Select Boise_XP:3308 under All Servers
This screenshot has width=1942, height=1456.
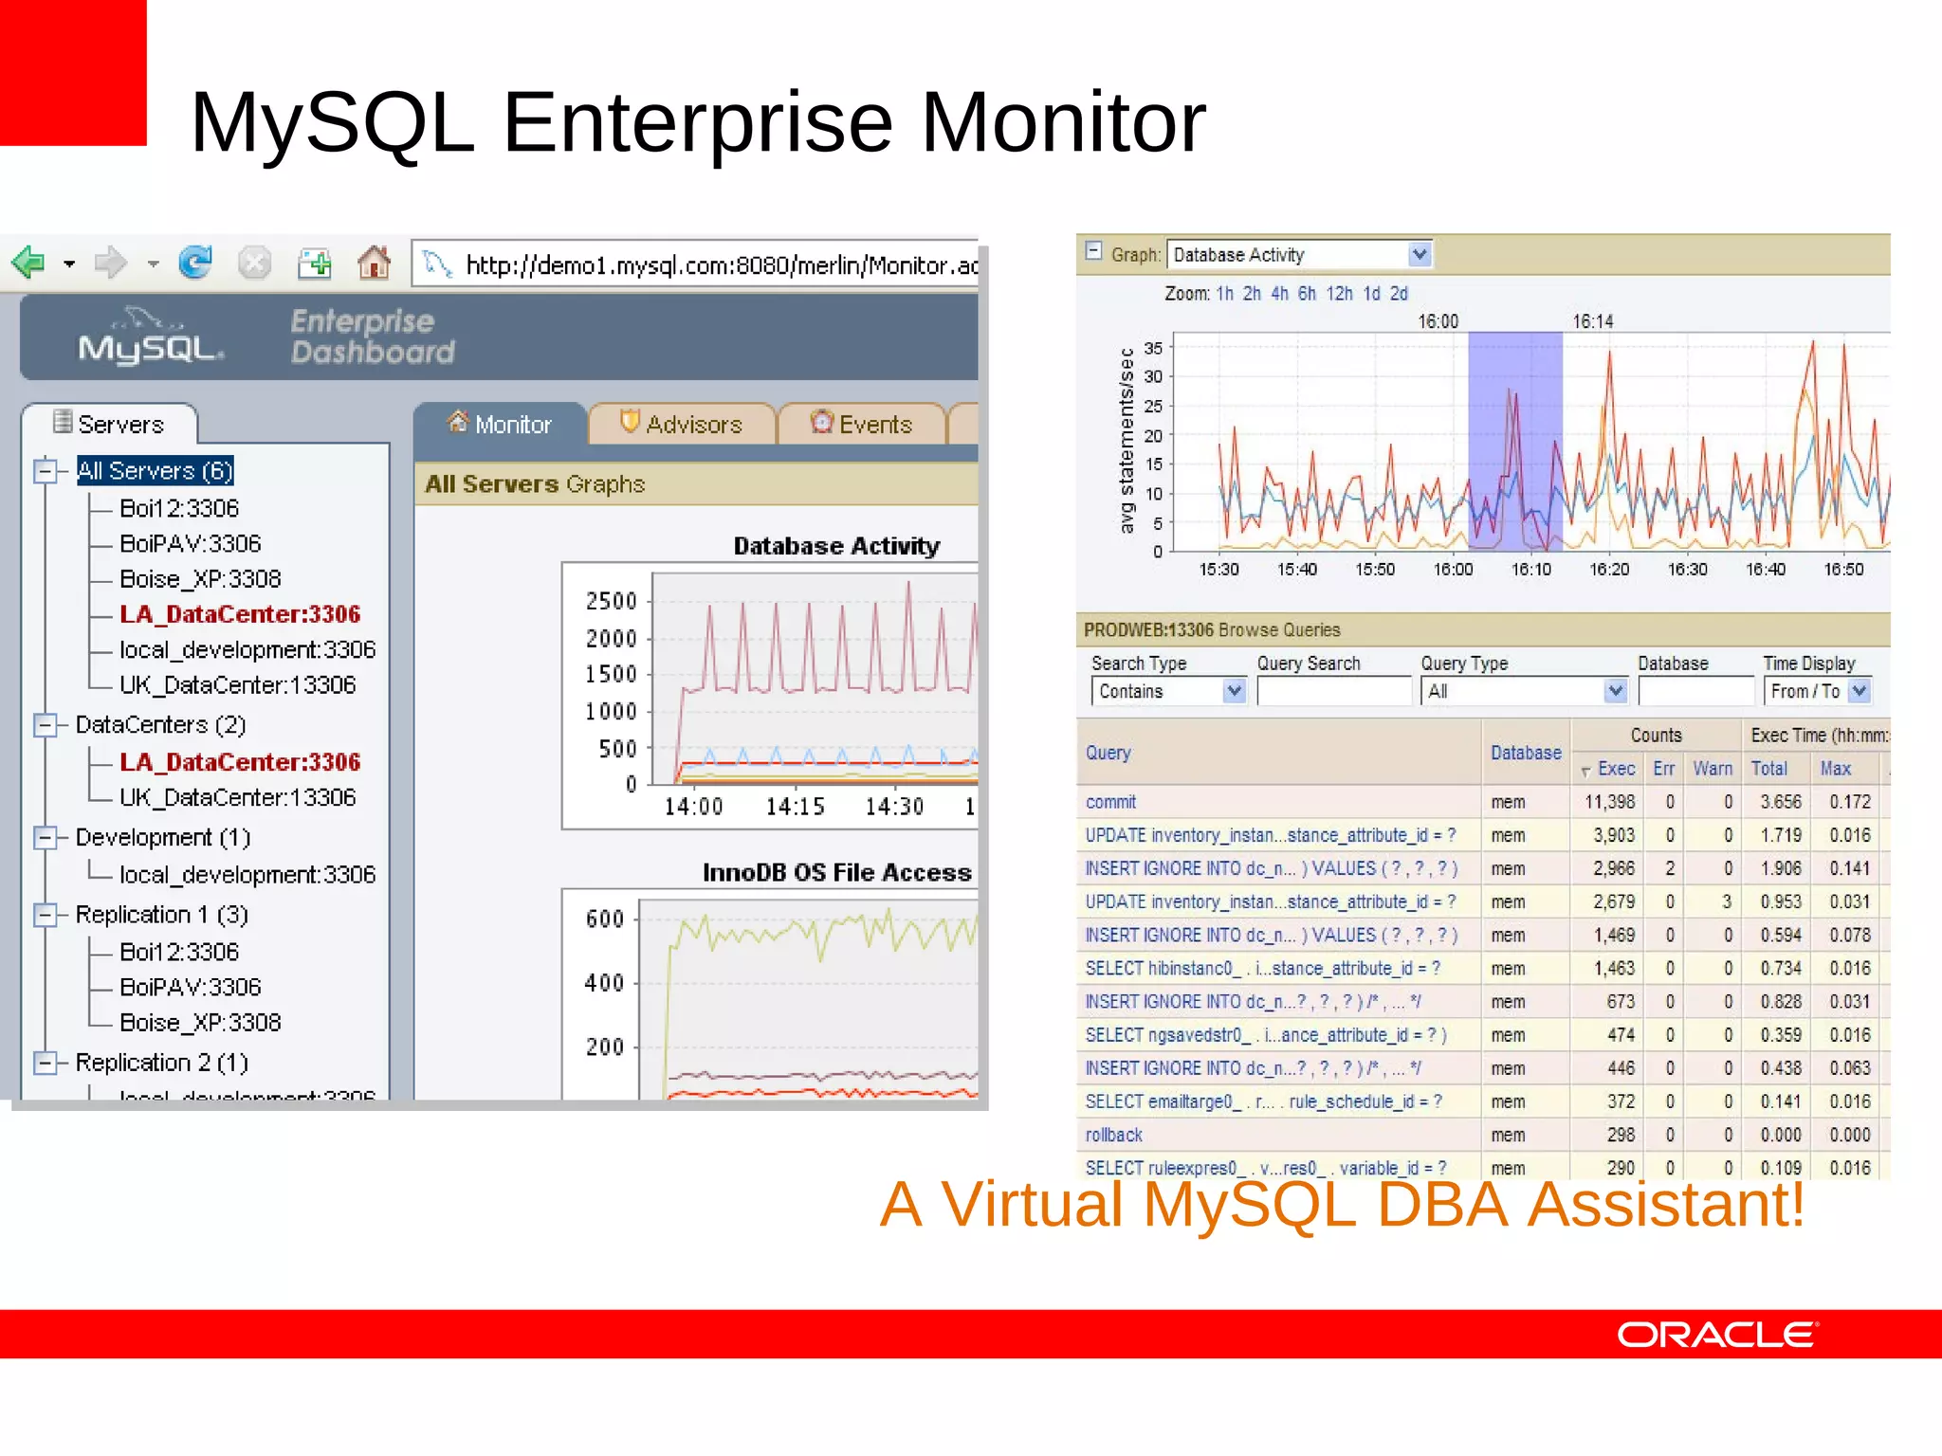pos(200,578)
